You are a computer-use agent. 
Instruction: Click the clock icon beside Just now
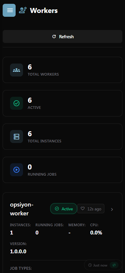click(90, 265)
